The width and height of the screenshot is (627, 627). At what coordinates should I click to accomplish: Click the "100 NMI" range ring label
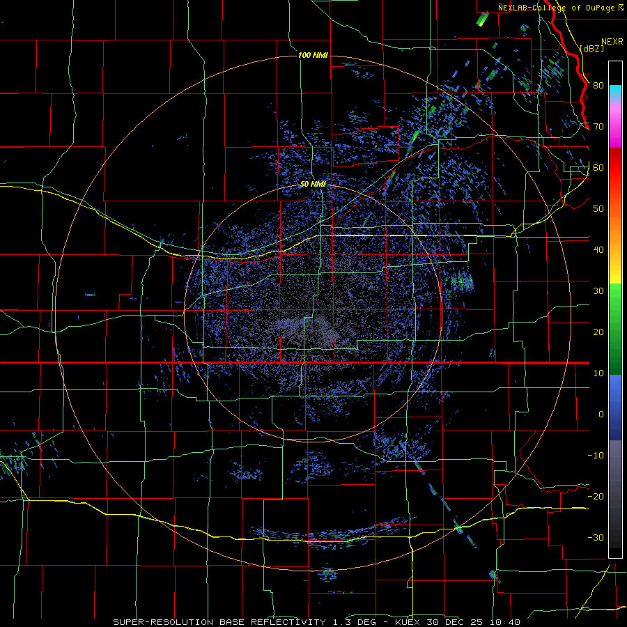tap(313, 55)
